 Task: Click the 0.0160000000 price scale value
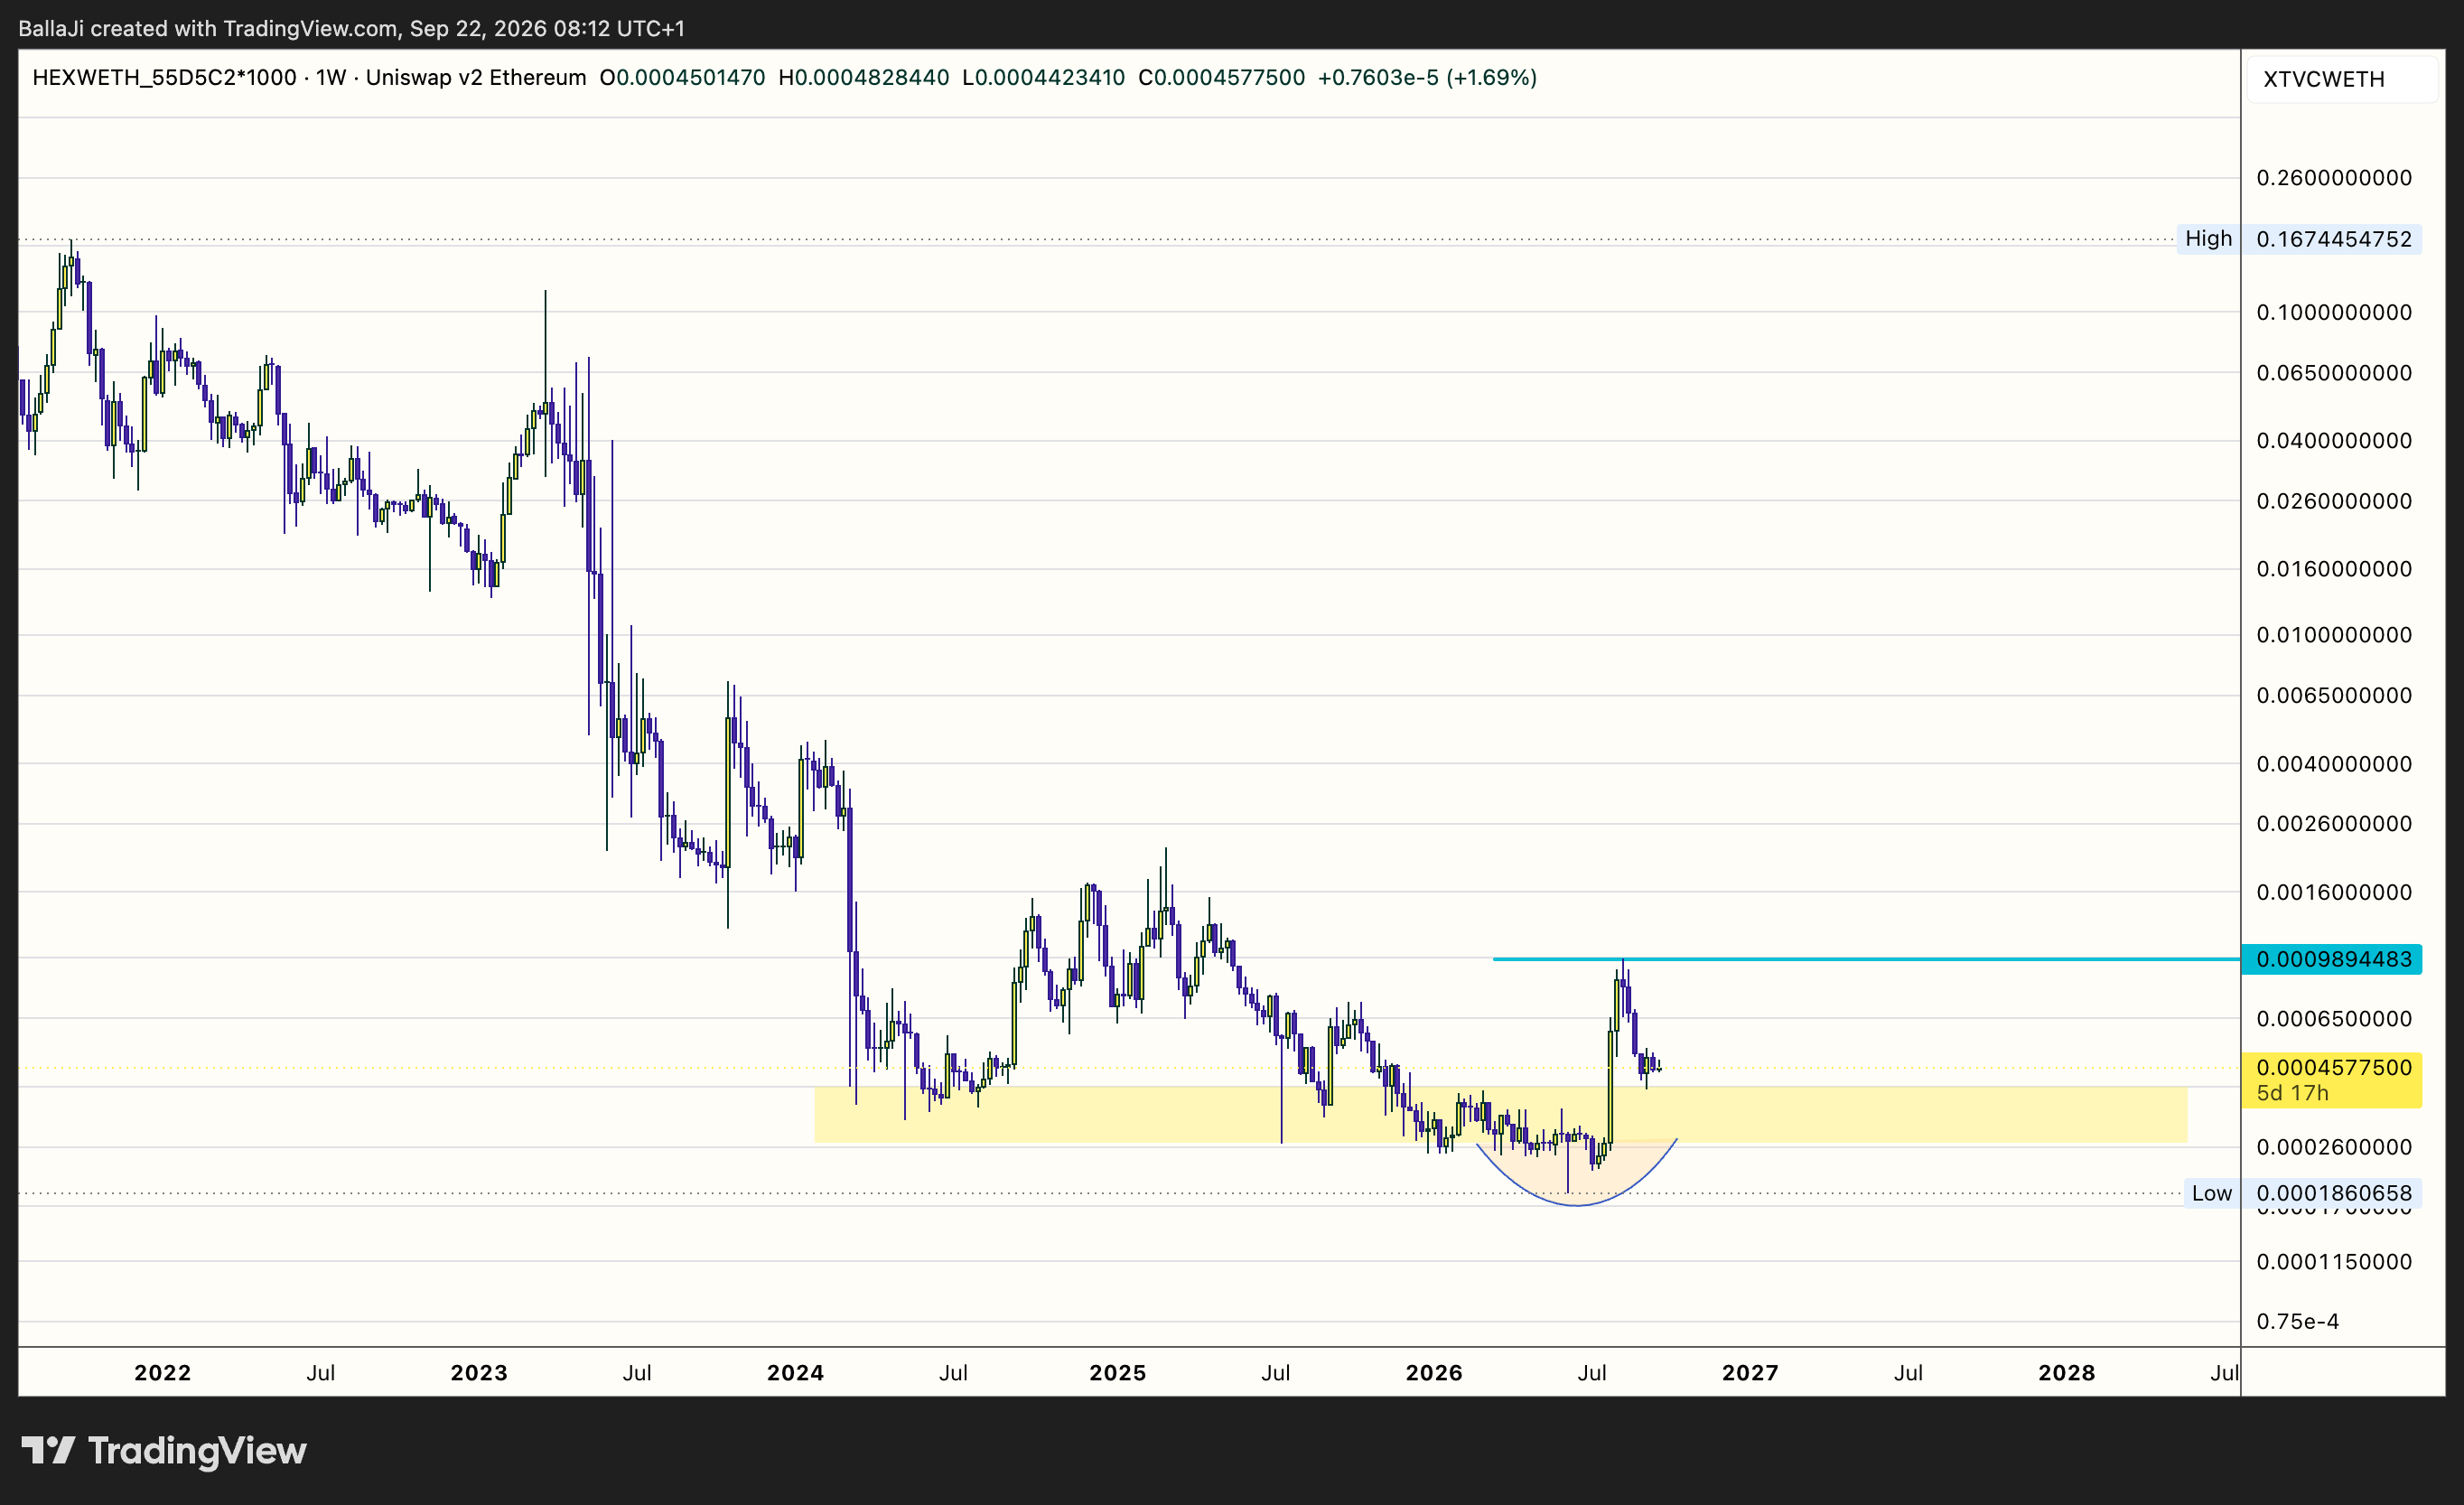[2334, 569]
